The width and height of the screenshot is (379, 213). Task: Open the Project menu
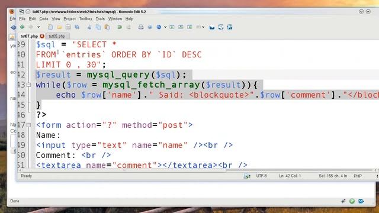(x=70, y=19)
